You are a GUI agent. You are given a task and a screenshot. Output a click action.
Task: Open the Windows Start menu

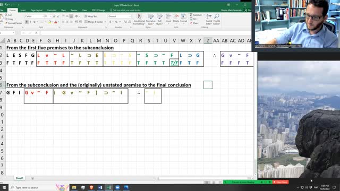tap(4, 187)
